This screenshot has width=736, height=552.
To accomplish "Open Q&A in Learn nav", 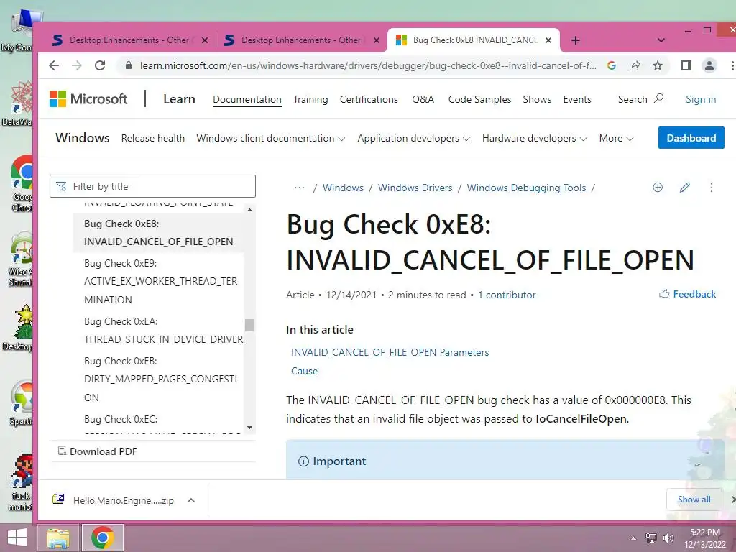I will (x=423, y=99).
